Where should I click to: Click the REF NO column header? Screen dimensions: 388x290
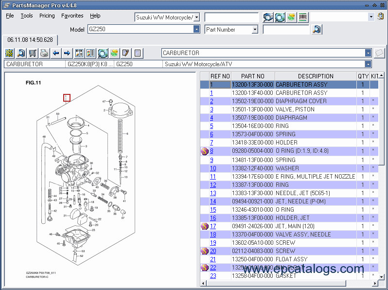220,76
